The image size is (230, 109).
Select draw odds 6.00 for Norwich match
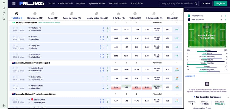[x=126, y=38]
